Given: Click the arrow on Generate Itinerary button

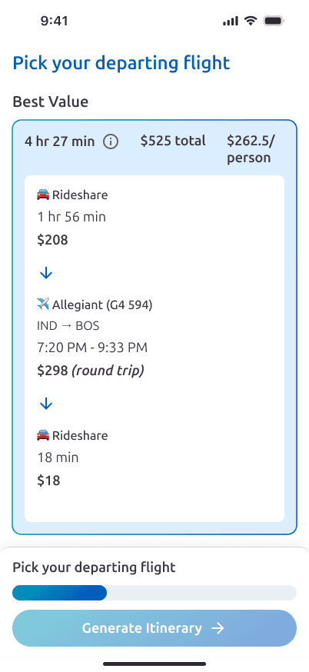Looking at the screenshot, I should pyautogui.click(x=218, y=628).
